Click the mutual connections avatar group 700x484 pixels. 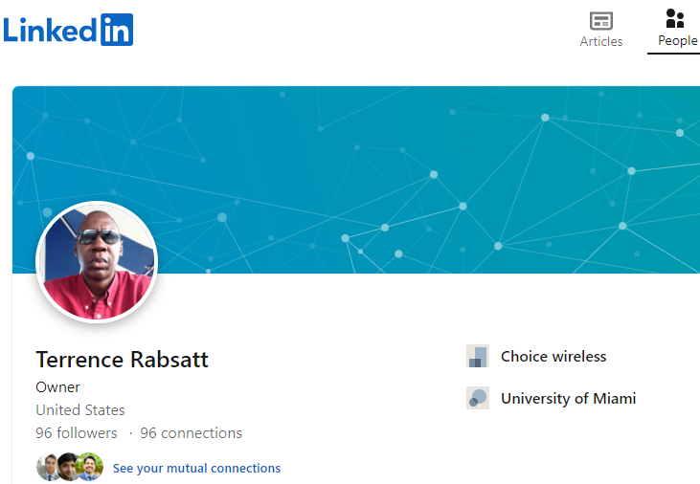point(70,467)
